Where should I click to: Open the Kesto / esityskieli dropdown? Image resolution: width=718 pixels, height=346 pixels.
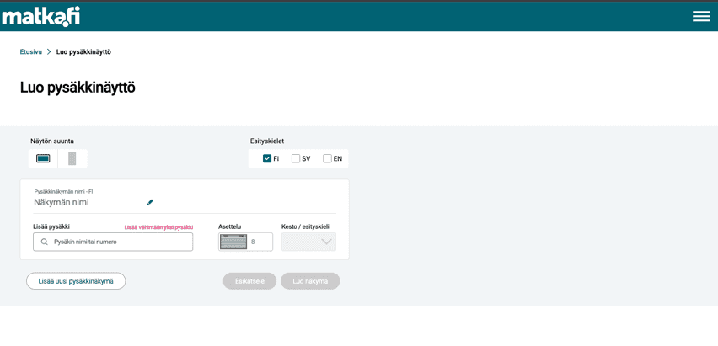click(x=308, y=242)
